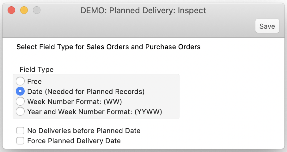Click 'No Deliveries before Planned Date' label text

click(x=84, y=131)
